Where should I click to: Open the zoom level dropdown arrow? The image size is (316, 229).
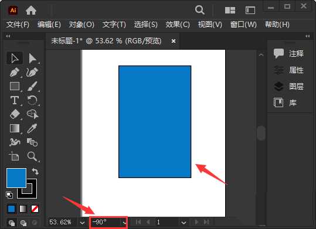pyautogui.click(x=82, y=223)
